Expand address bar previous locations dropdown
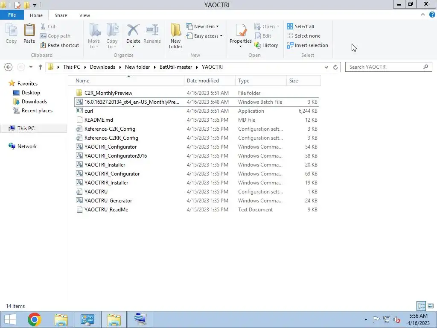The height and width of the screenshot is (328, 437). (326, 67)
